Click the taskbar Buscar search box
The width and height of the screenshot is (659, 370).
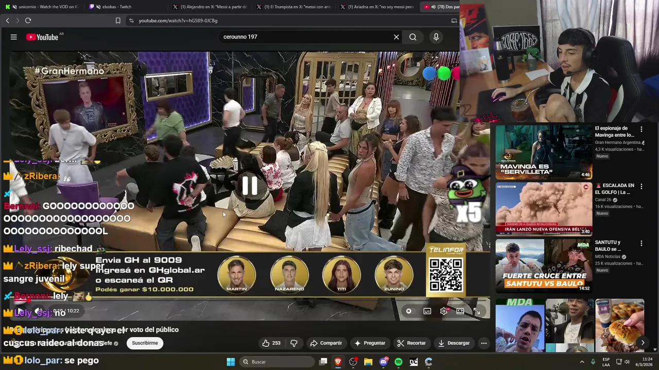[x=276, y=362]
